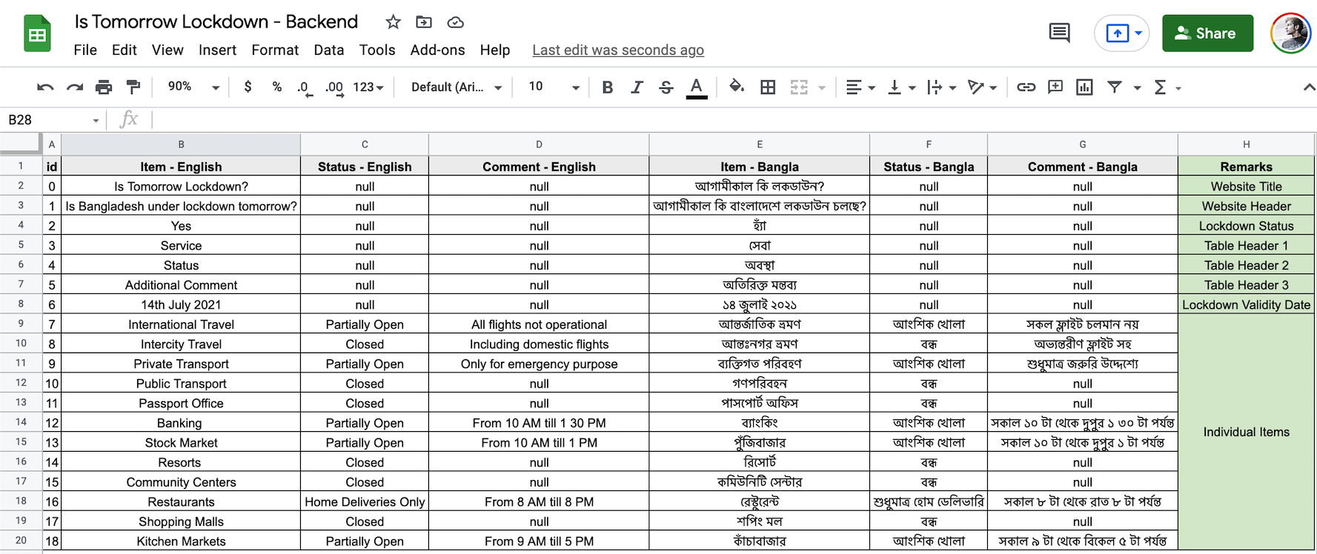Open the Present to meeting button

click(x=1122, y=33)
